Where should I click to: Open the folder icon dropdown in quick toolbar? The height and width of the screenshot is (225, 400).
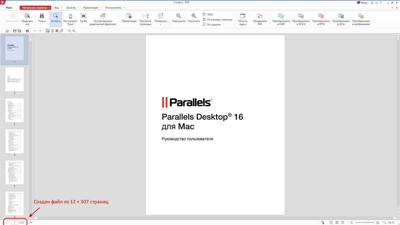tap(11, 31)
